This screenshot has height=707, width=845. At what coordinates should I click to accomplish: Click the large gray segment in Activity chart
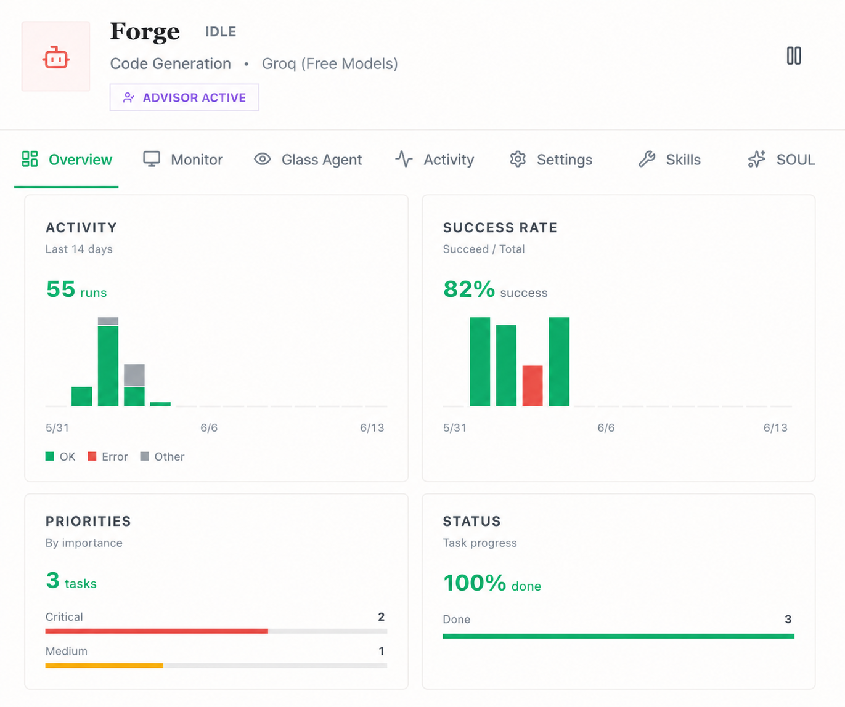[x=134, y=375]
